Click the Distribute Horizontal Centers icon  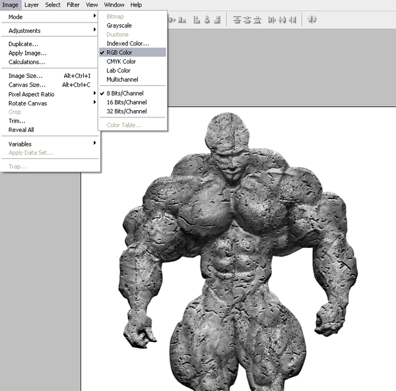(x=282, y=20)
